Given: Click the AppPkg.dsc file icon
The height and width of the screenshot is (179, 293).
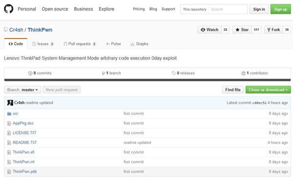Looking at the screenshot, I should 9,123.
